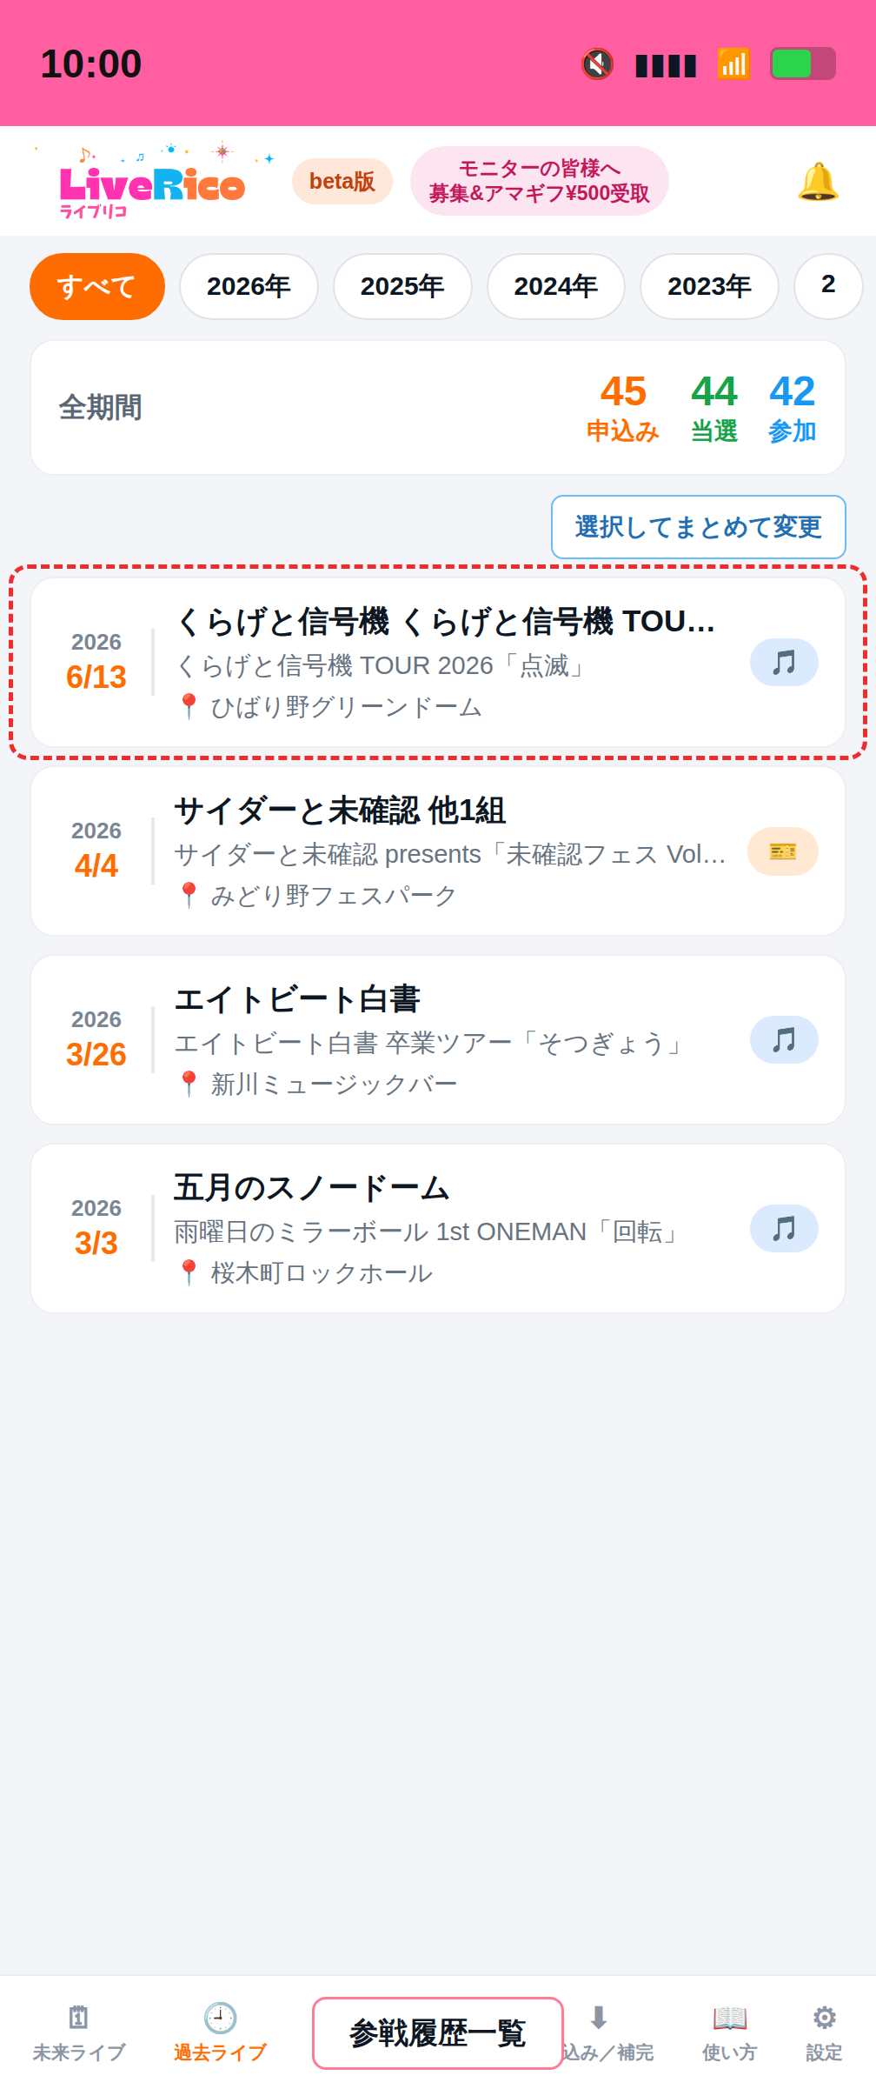Select the すべて filter chip
Screen dimensions: 876x2089
click(x=97, y=286)
